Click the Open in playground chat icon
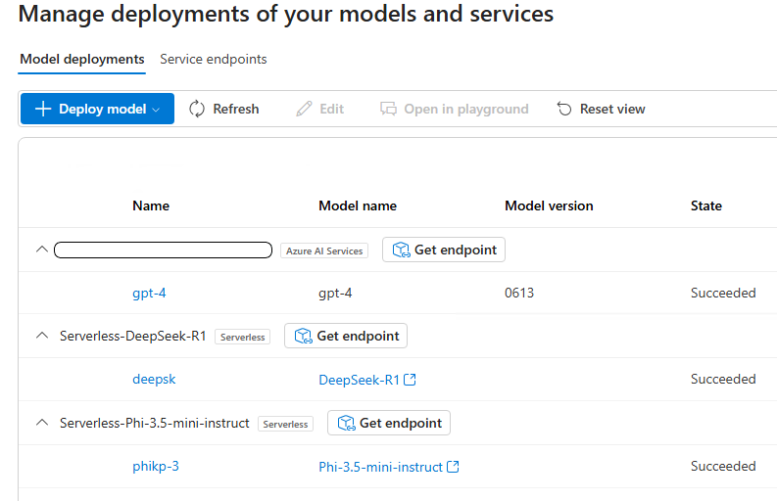 [389, 109]
